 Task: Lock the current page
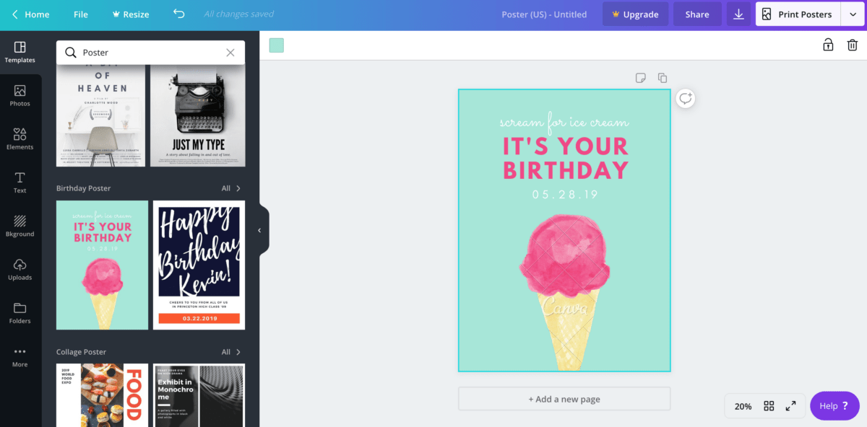tap(828, 45)
